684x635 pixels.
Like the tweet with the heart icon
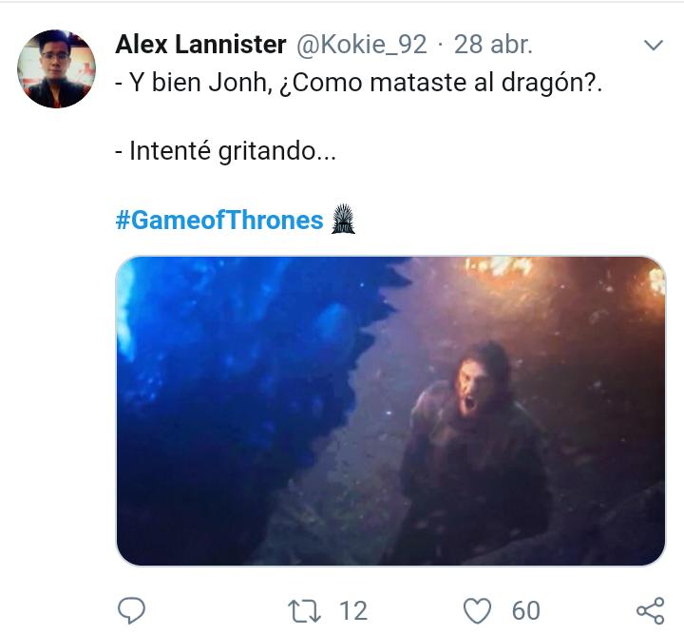click(x=478, y=609)
